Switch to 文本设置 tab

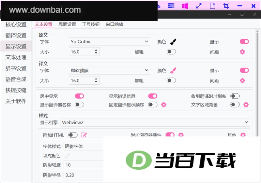[44, 24]
